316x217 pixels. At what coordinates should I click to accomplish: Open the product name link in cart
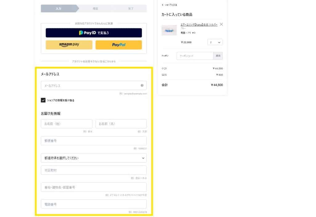pyautogui.click(x=199, y=25)
